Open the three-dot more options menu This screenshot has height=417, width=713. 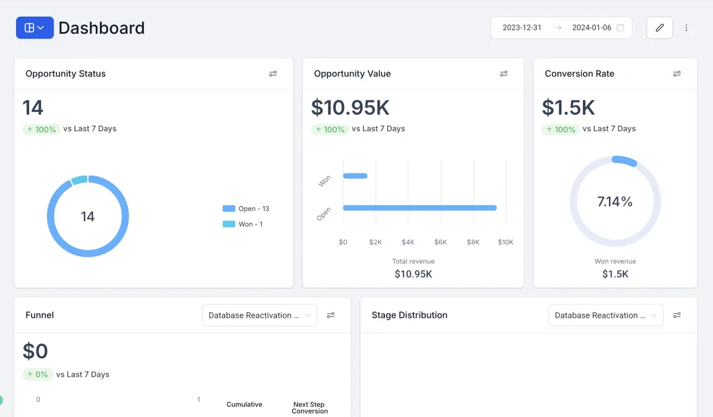(686, 28)
